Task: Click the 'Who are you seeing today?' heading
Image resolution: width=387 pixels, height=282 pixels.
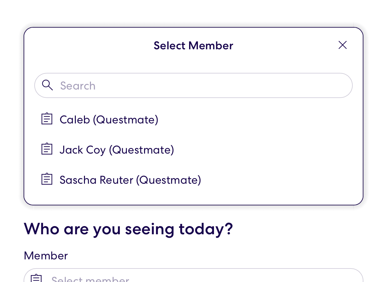Action: (x=128, y=229)
